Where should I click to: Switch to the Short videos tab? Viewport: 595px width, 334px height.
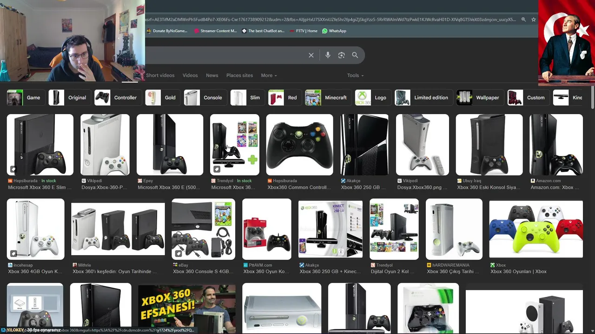(x=160, y=75)
